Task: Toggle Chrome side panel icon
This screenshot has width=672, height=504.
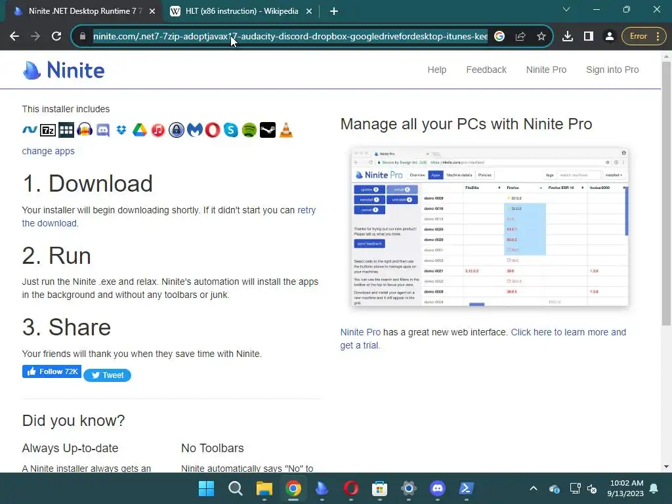Action: tap(589, 37)
